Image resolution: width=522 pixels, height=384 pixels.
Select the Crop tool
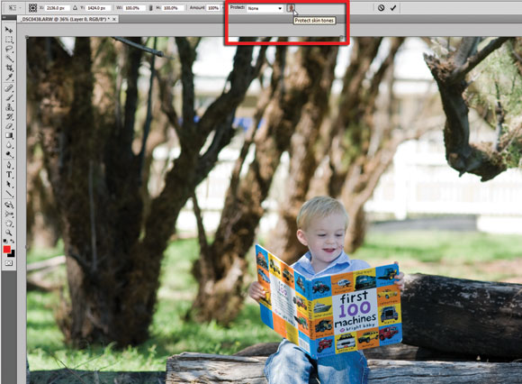pyautogui.click(x=9, y=69)
